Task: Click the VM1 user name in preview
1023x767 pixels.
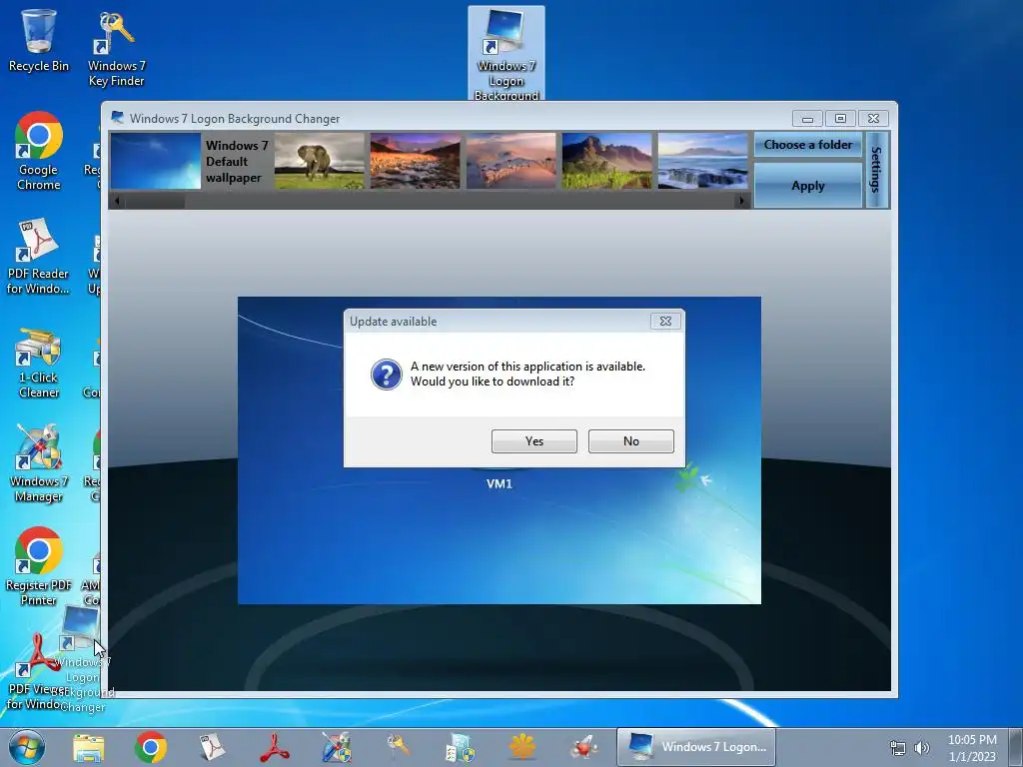Action: pos(500,484)
